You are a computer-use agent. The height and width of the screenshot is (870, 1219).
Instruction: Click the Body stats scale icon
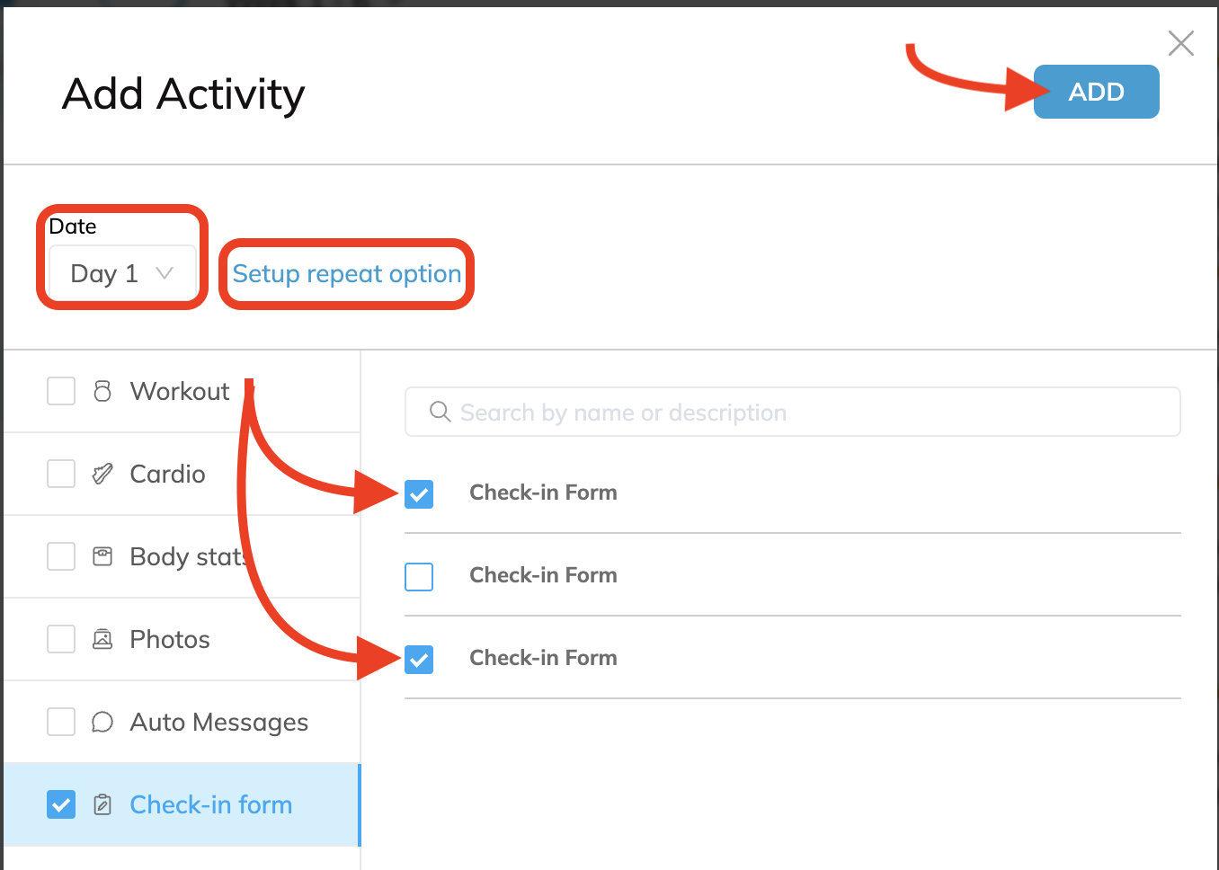(102, 556)
